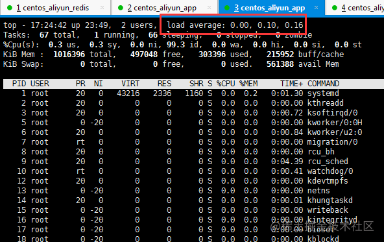Click the 1160 SHR value for systemd
The image size is (384, 242).
[x=194, y=93]
